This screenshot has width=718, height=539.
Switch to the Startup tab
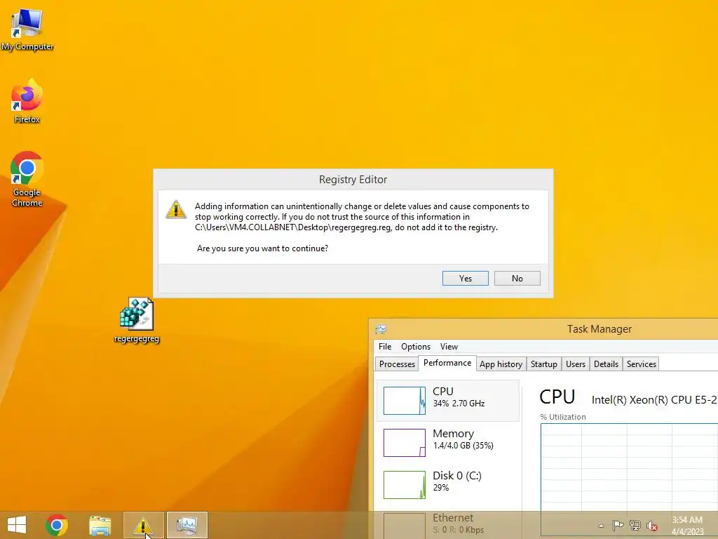pyautogui.click(x=544, y=364)
